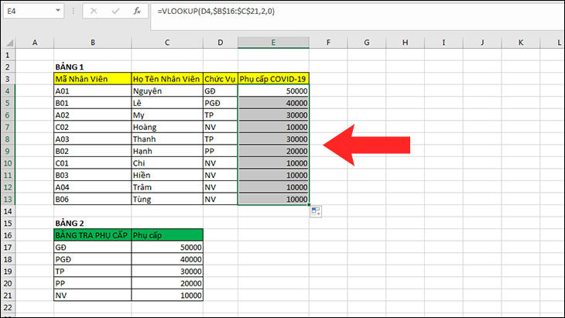The image size is (565, 318).
Task: Click the BẢNG TRA PHỤ CẤP header cell
Action: click(93, 235)
